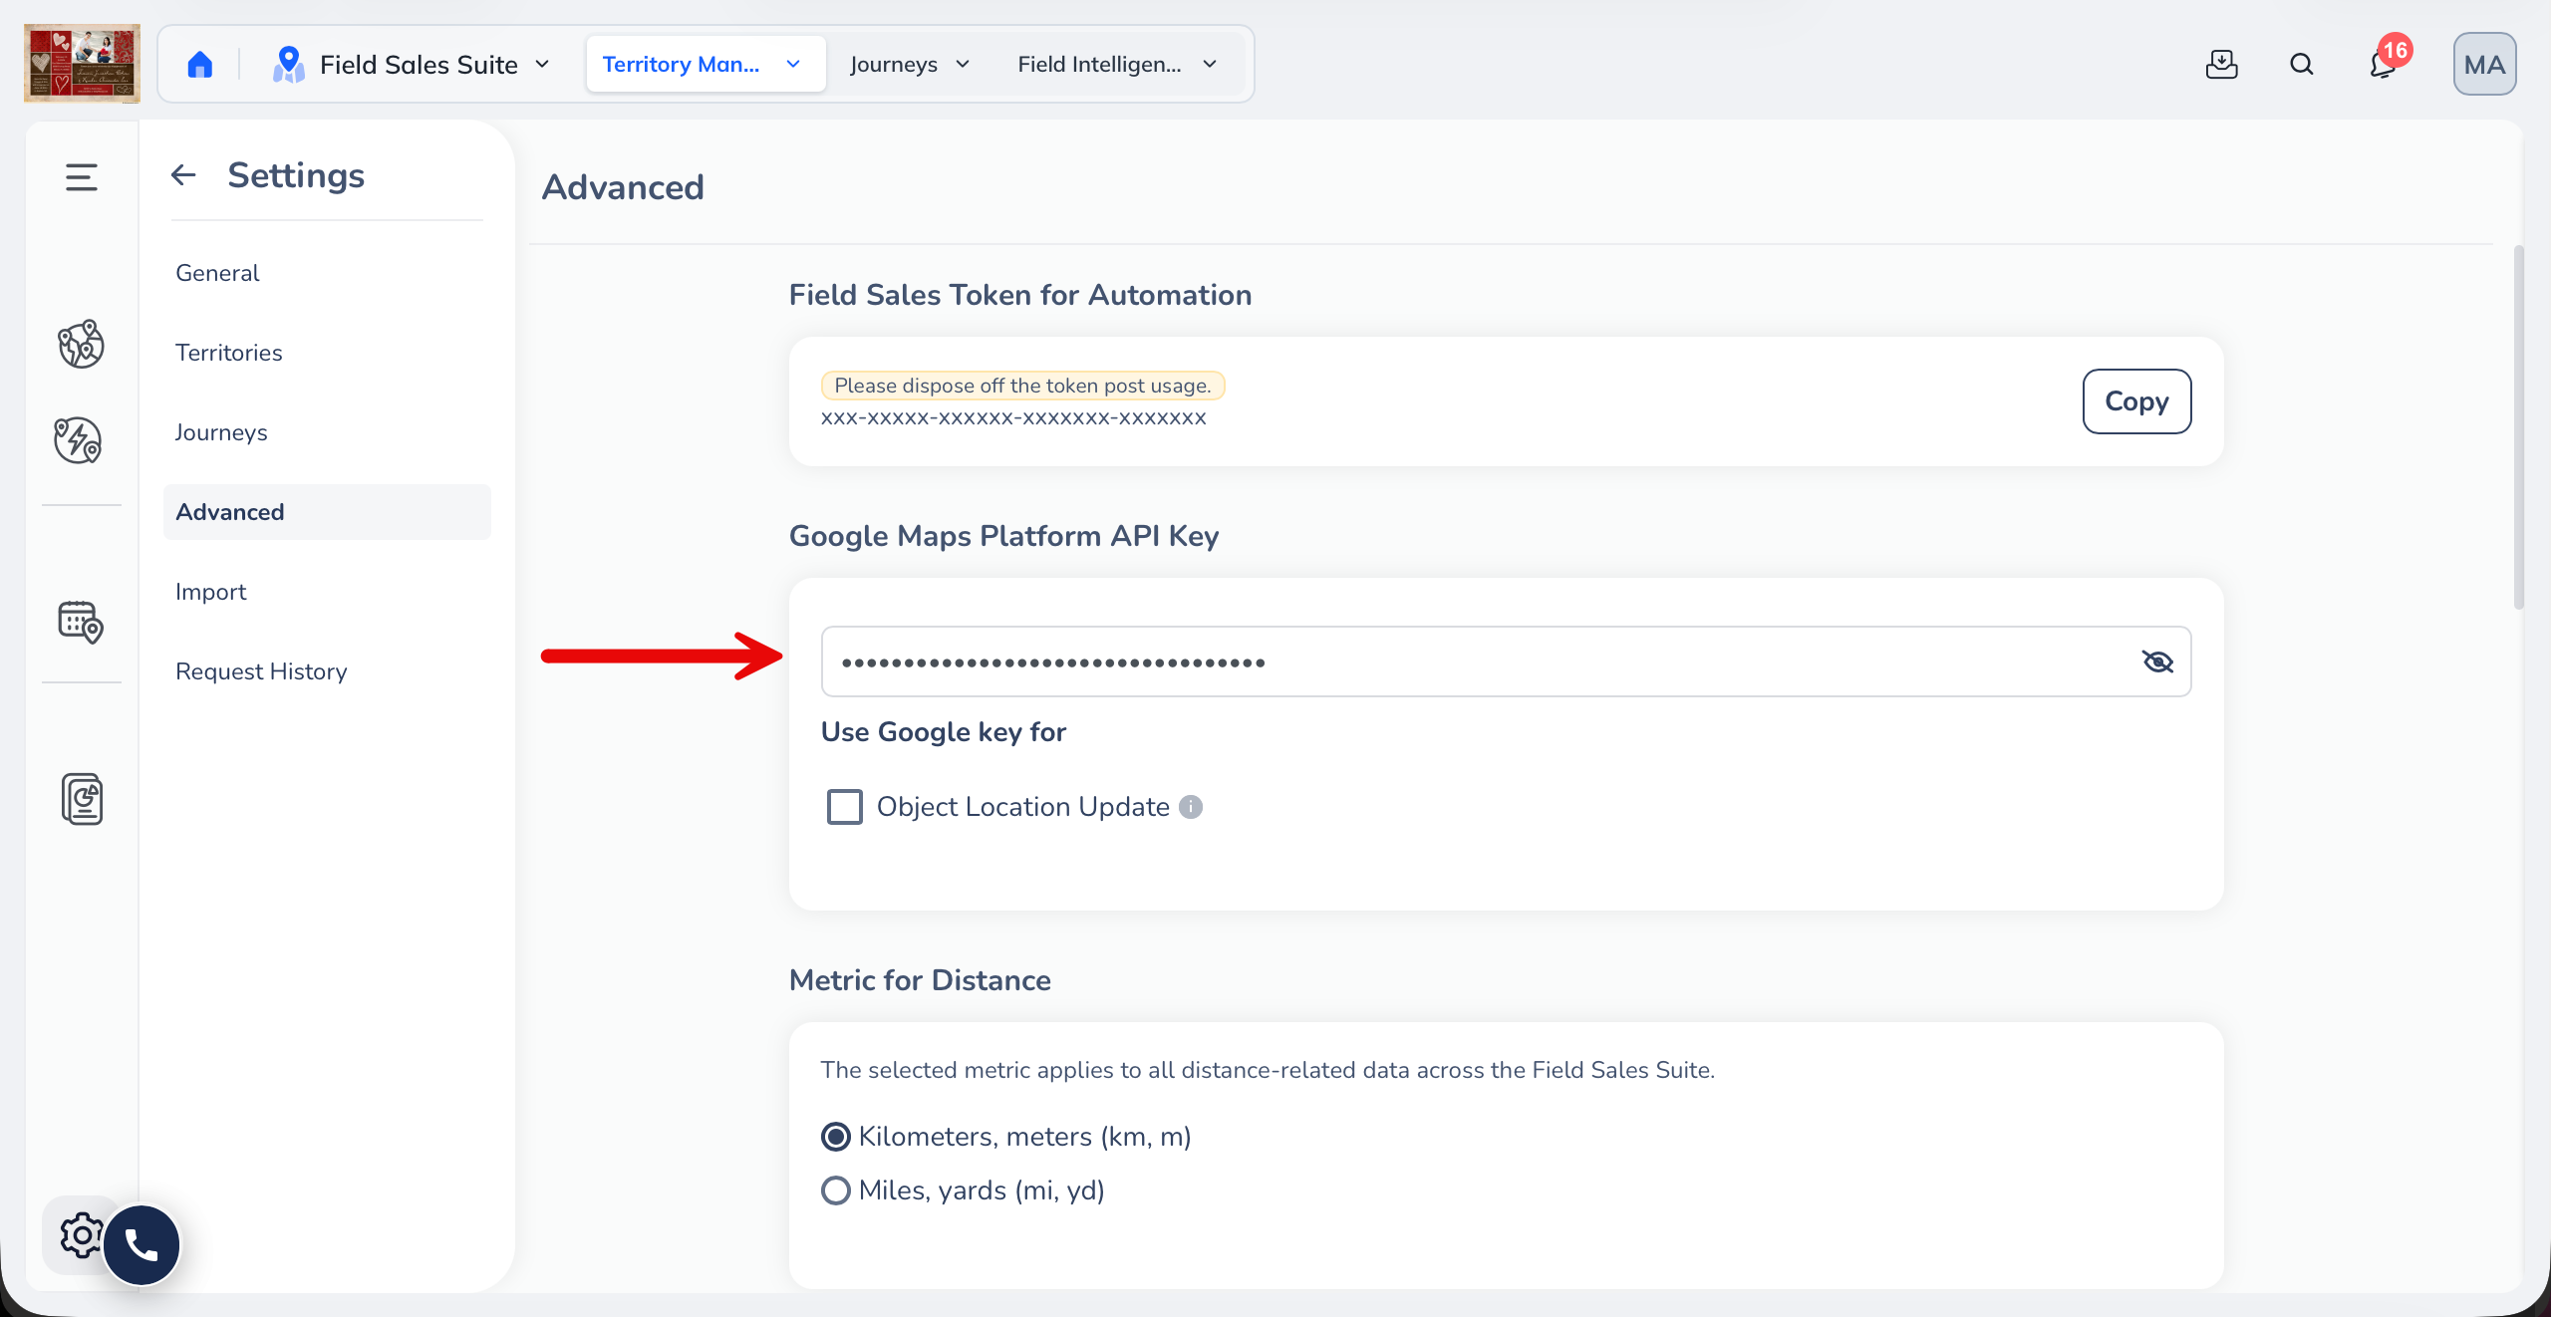
Task: Click 'Use Google key for' label
Action: point(943,732)
